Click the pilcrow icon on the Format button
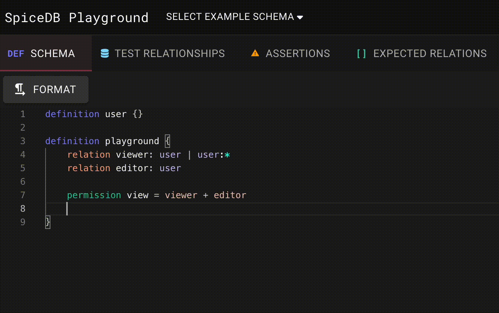This screenshot has height=313, width=499. coord(20,89)
